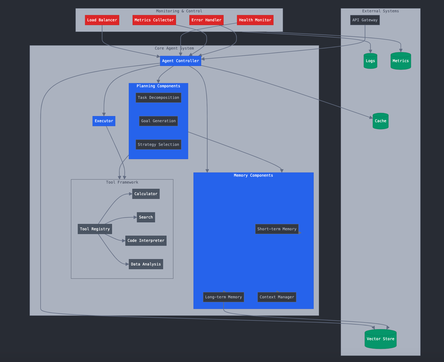Select the Agent Controller node
Screen dimensions: 444x362
[x=181, y=61]
